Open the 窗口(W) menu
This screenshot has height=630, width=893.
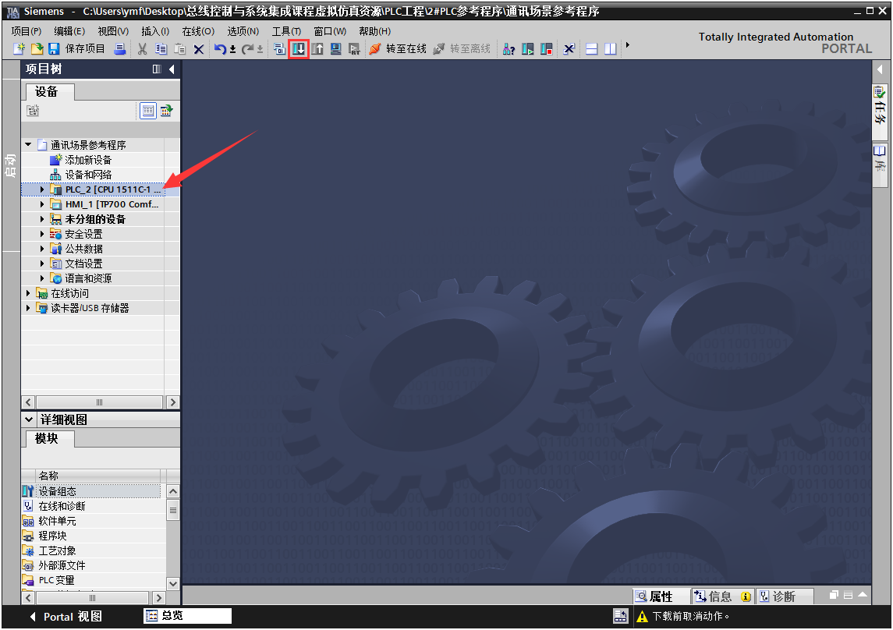pos(331,31)
